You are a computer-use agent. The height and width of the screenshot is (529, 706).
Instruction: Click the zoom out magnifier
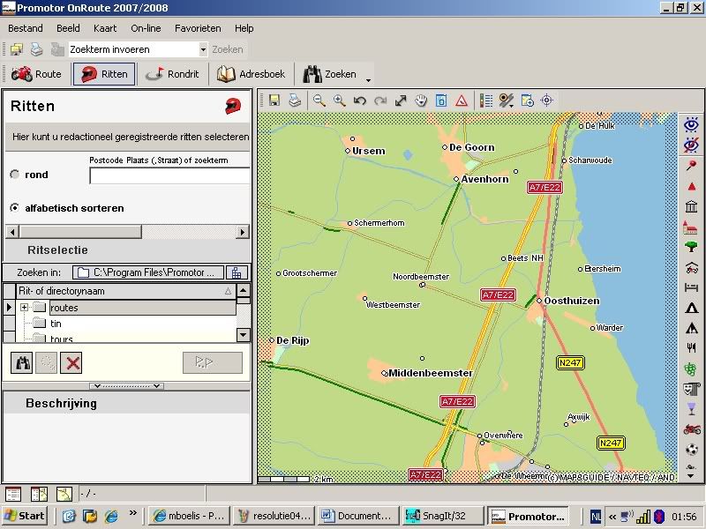[x=319, y=101]
